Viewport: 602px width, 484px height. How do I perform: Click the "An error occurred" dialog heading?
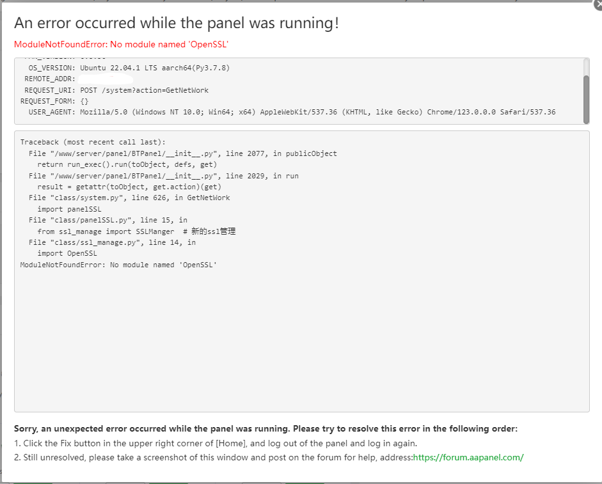click(x=177, y=24)
